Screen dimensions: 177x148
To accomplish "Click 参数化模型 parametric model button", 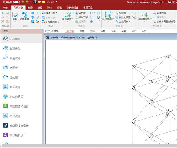I will (123, 17).
